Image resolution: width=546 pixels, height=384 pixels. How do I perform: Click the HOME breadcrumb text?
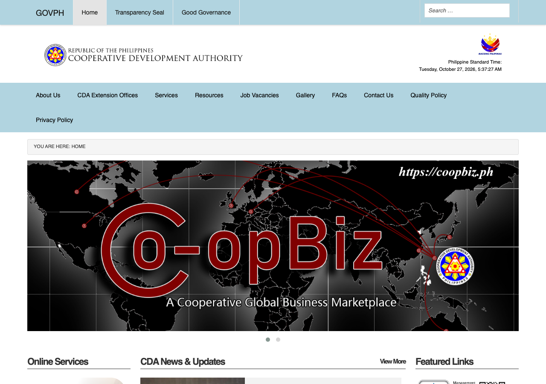click(x=78, y=147)
